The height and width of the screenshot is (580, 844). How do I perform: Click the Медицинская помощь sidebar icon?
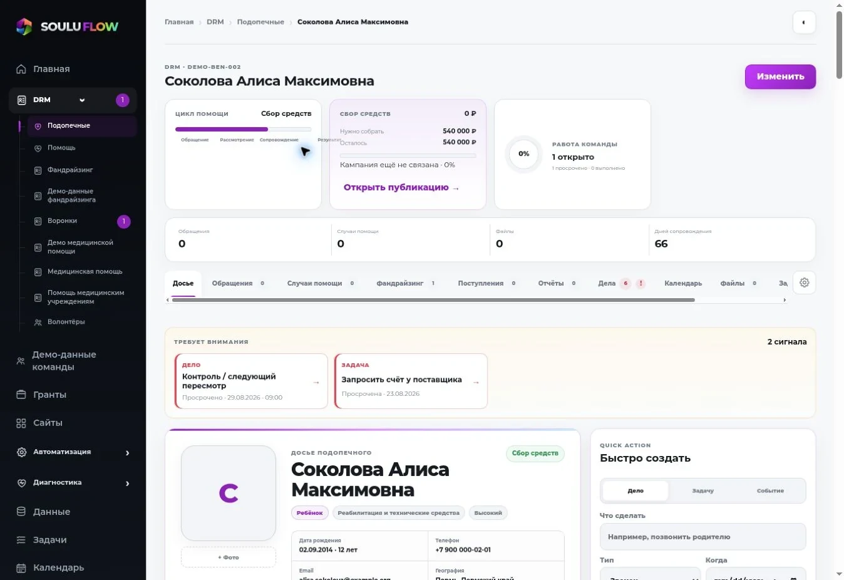tap(38, 272)
